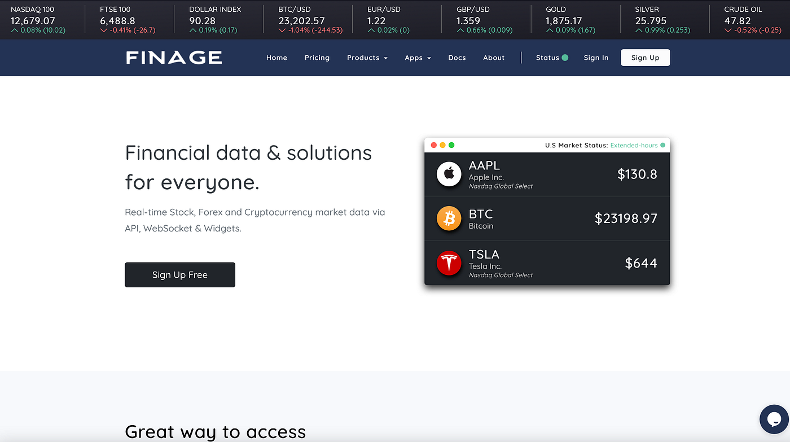Click the SILVER 0.99% (0.253) change
Screen dimensions: 790x442
click(668, 30)
